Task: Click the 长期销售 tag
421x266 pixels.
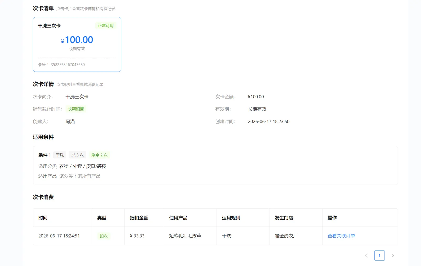Action: coord(76,109)
